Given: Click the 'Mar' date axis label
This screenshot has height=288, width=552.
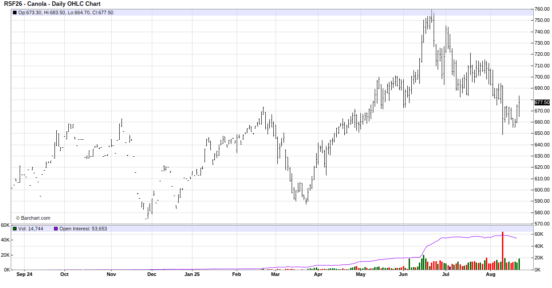Looking at the screenshot, I should (x=275, y=274).
